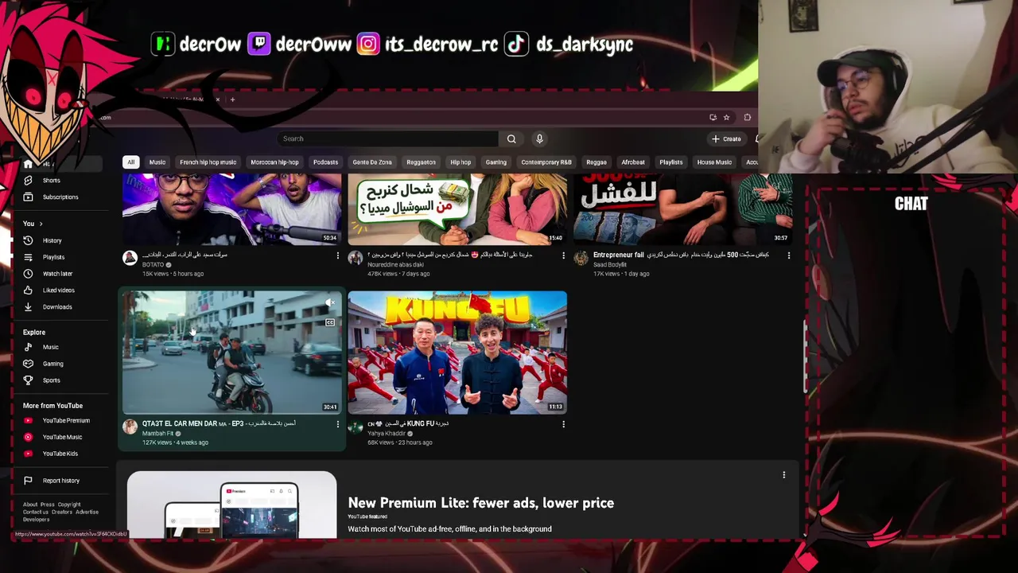Open Yahya Khaddir channel avatar

356,427
